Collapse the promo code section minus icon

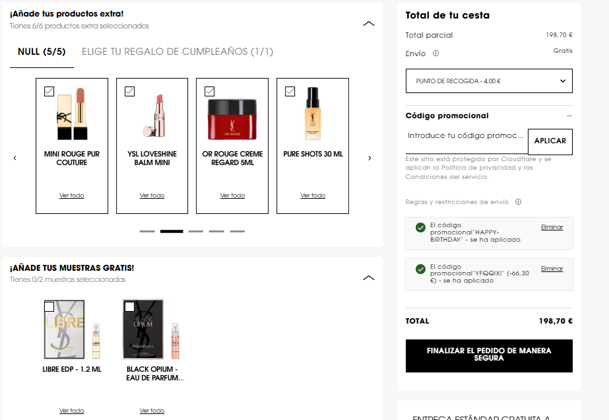click(569, 116)
